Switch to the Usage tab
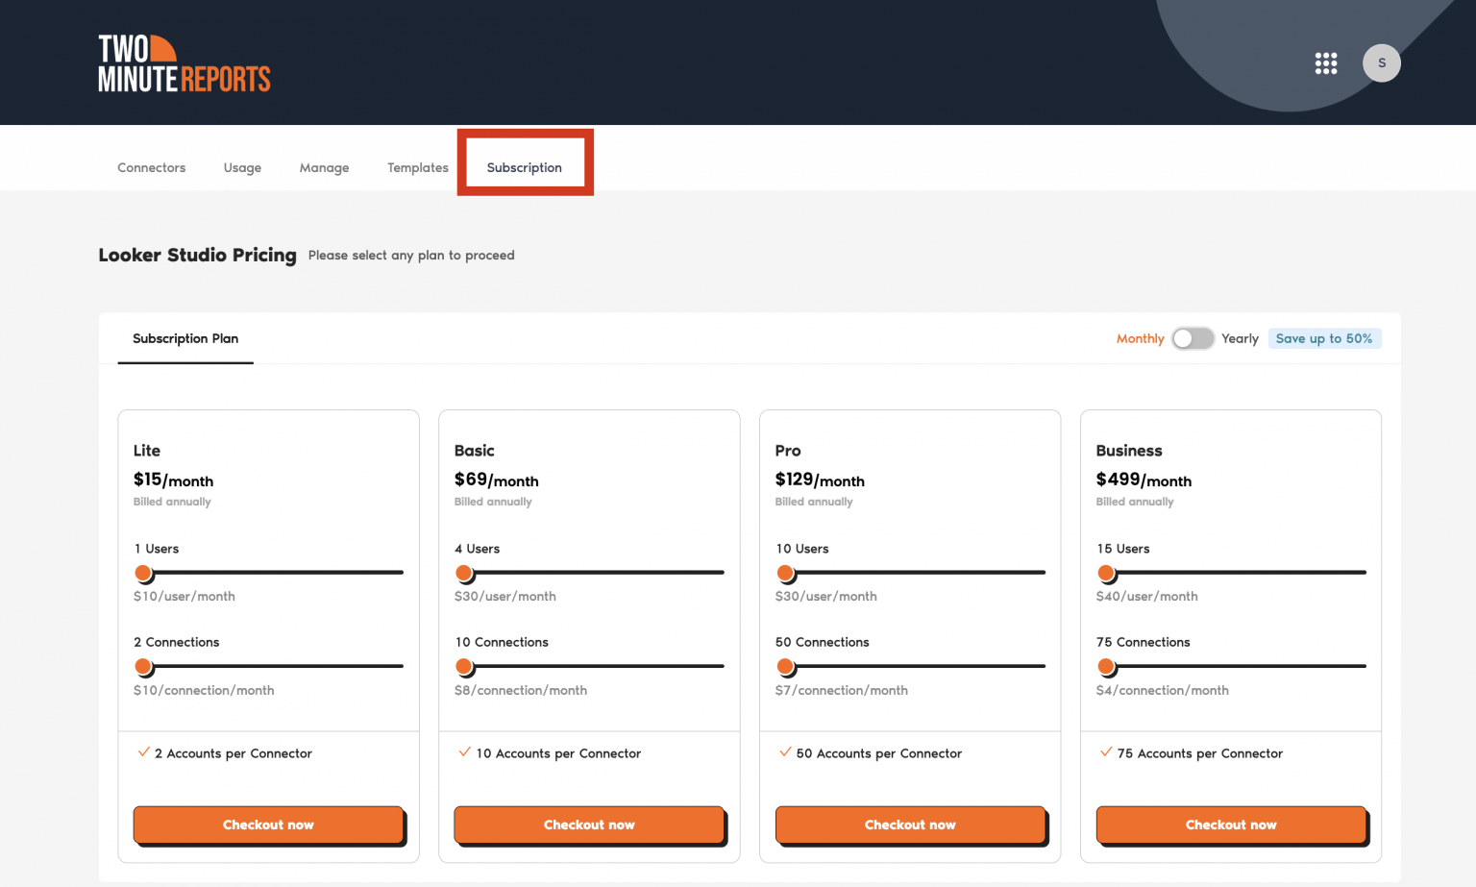Screen dimensions: 1476x887 [241, 167]
